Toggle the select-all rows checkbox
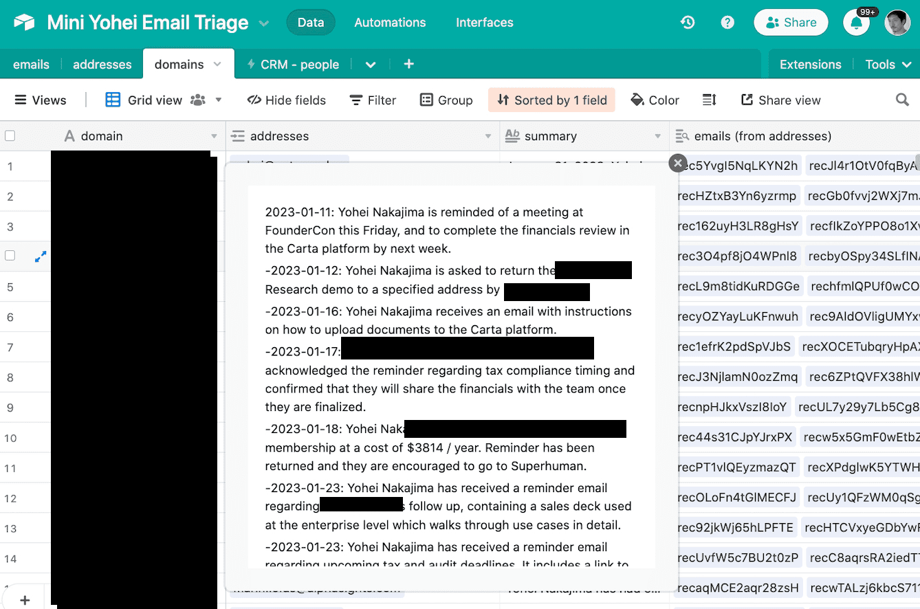The height and width of the screenshot is (609, 920). pos(10,136)
